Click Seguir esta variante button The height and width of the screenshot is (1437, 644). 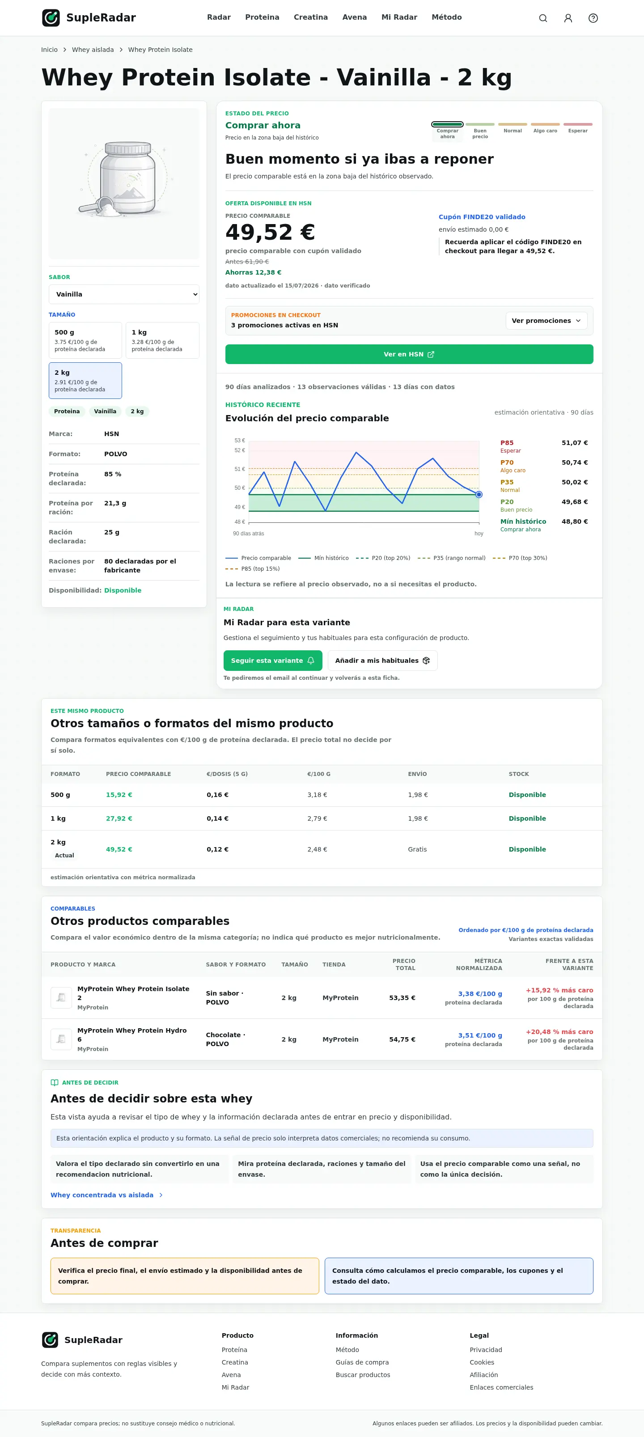(x=273, y=661)
